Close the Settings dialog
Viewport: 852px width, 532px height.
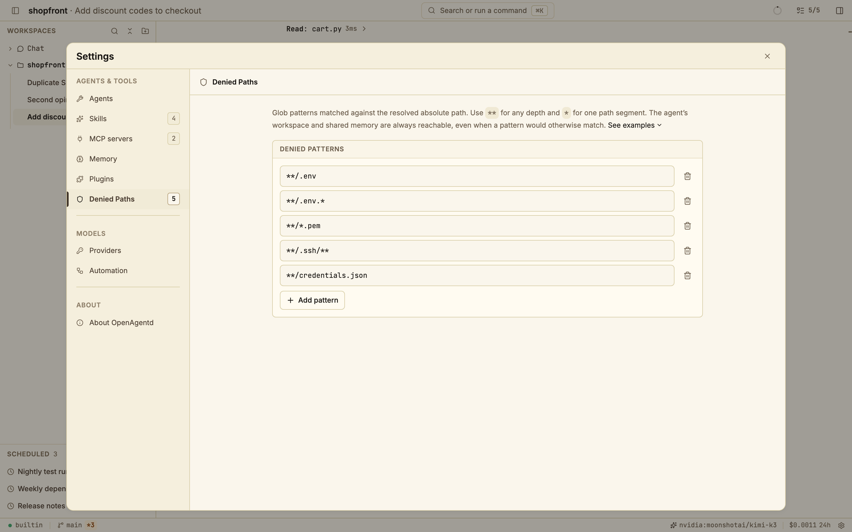(x=767, y=56)
